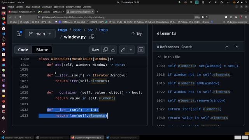Switch to 'Видео - Студия RUTU' tab
The image size is (249, 140).
point(22,12)
